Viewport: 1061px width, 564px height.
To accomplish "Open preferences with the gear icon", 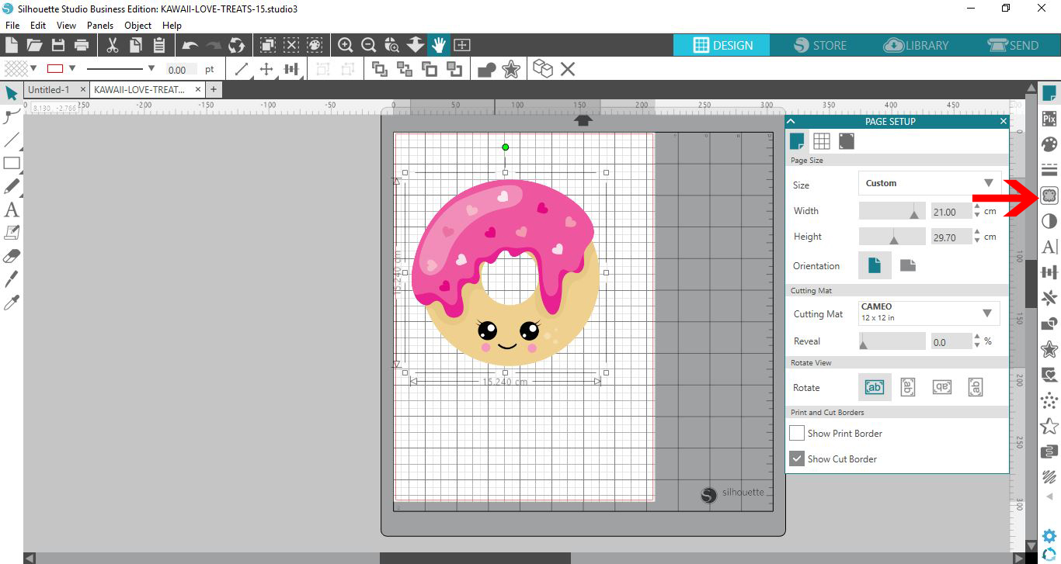I will click(x=1049, y=535).
